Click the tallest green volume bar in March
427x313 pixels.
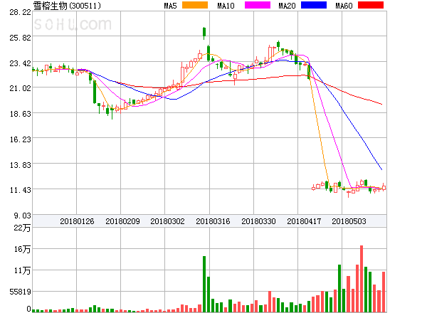pyautogui.click(x=204, y=284)
